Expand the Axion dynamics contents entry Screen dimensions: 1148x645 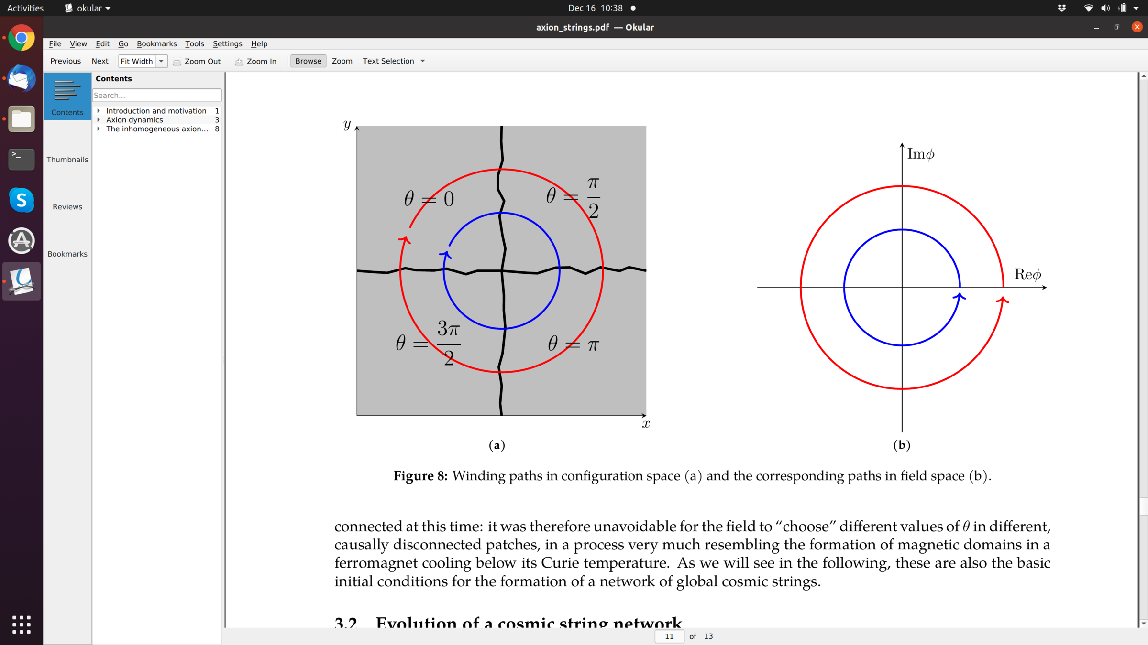[x=99, y=120]
